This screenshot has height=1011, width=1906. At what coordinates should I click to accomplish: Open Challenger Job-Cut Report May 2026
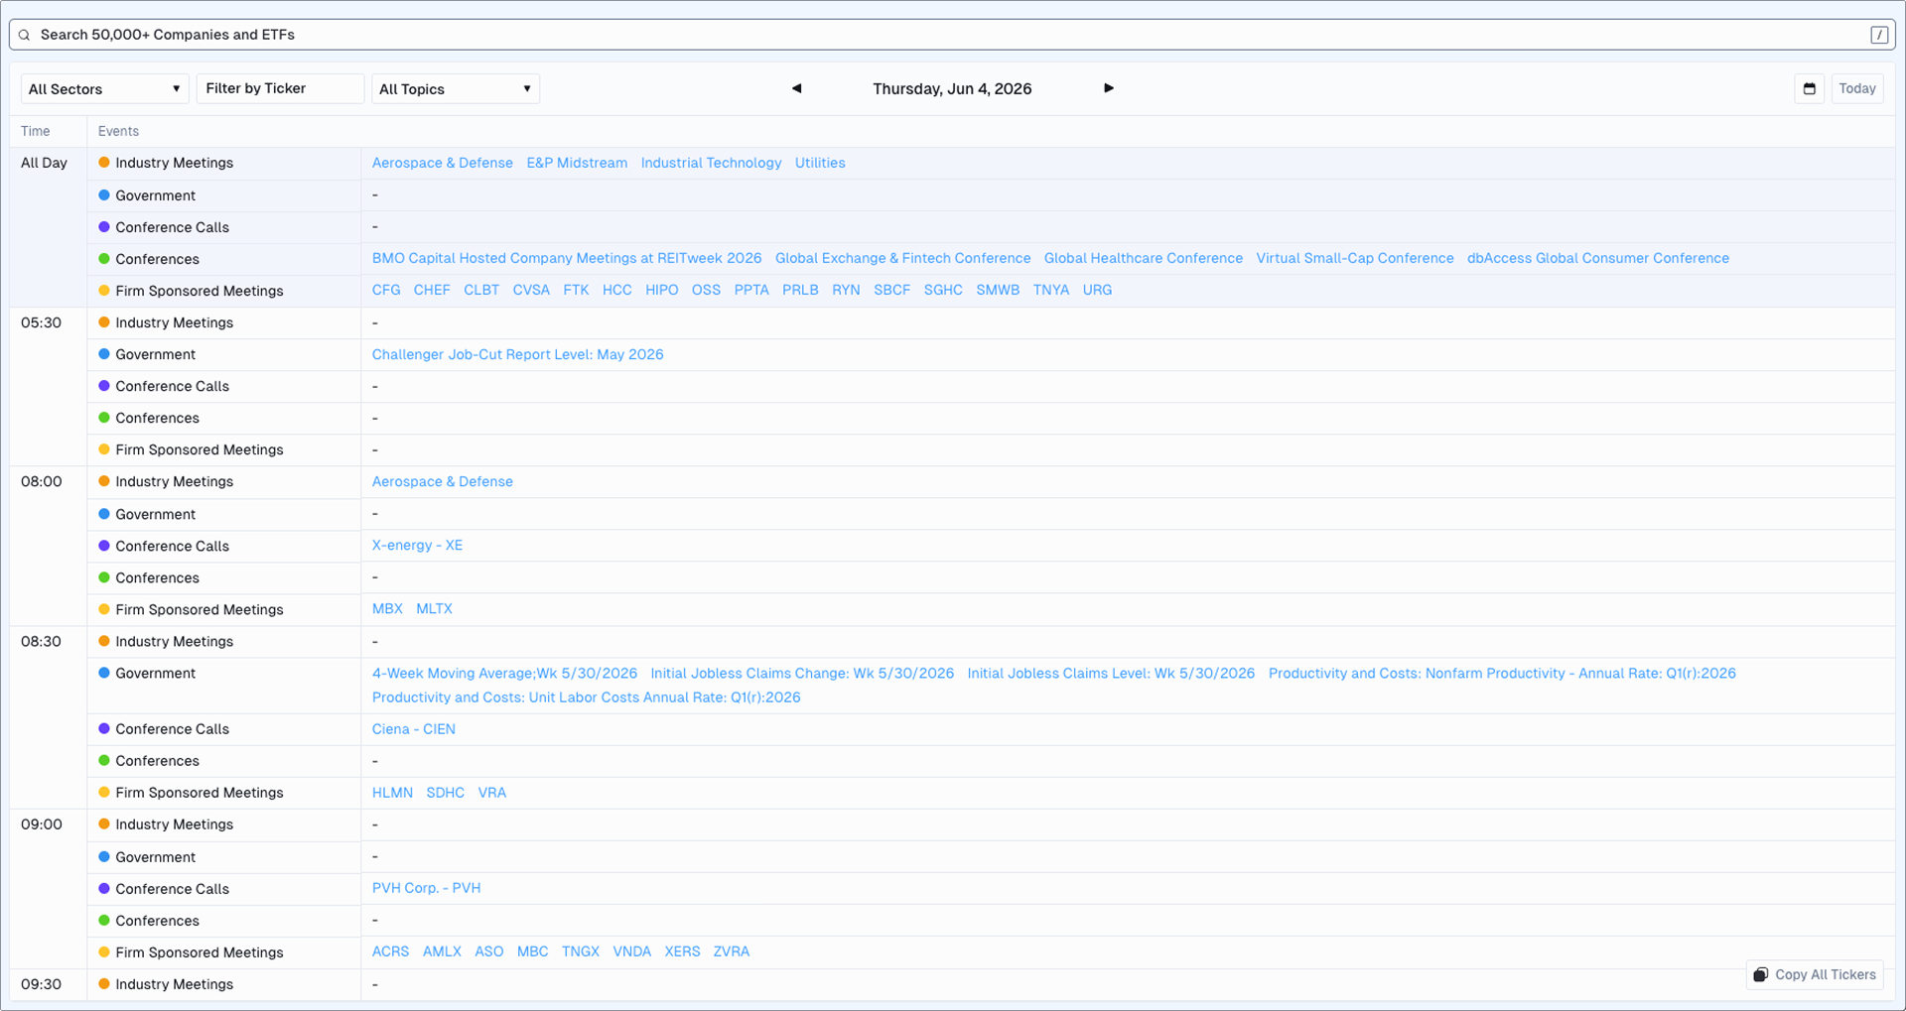[x=517, y=354]
